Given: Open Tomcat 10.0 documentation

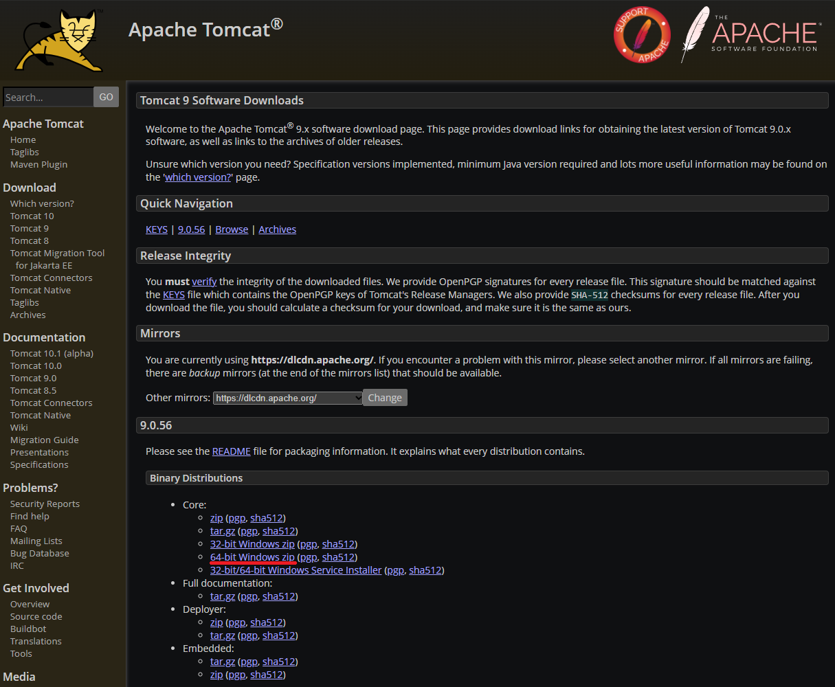Looking at the screenshot, I should pos(36,365).
